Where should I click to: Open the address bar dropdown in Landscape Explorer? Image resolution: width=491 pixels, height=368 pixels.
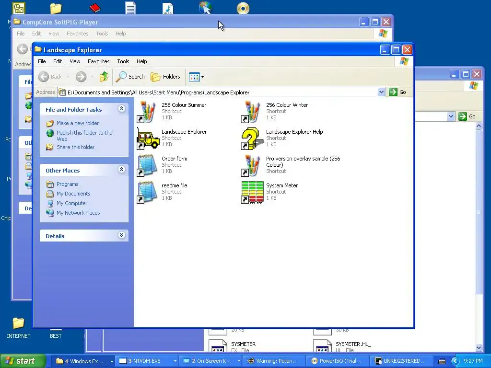click(381, 92)
